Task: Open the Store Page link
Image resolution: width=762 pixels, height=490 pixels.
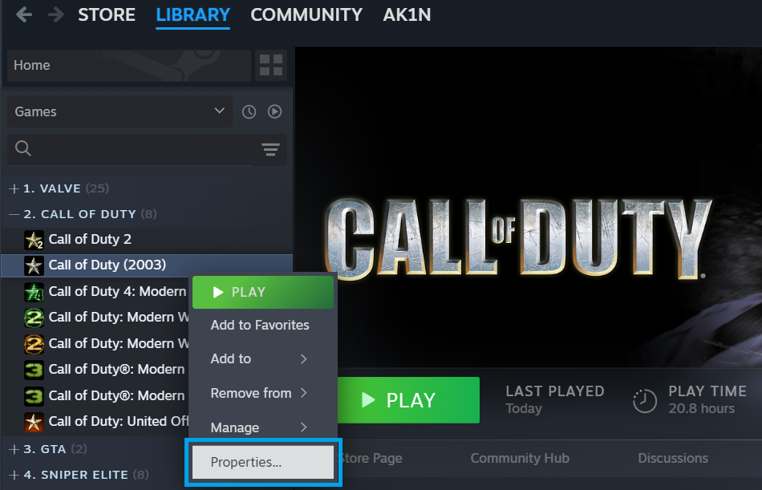Action: click(x=371, y=458)
